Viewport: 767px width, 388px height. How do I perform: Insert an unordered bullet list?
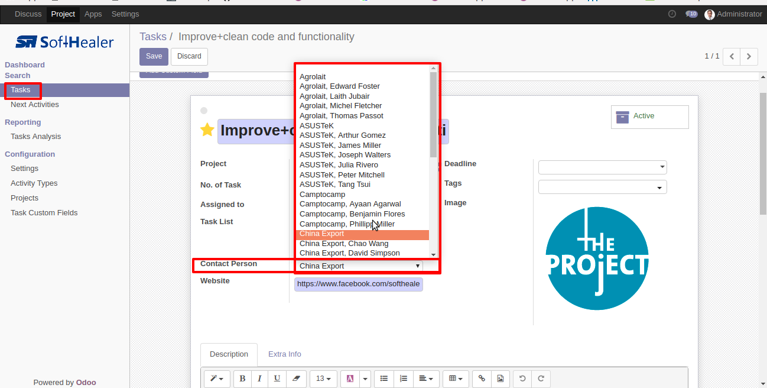[384, 379]
